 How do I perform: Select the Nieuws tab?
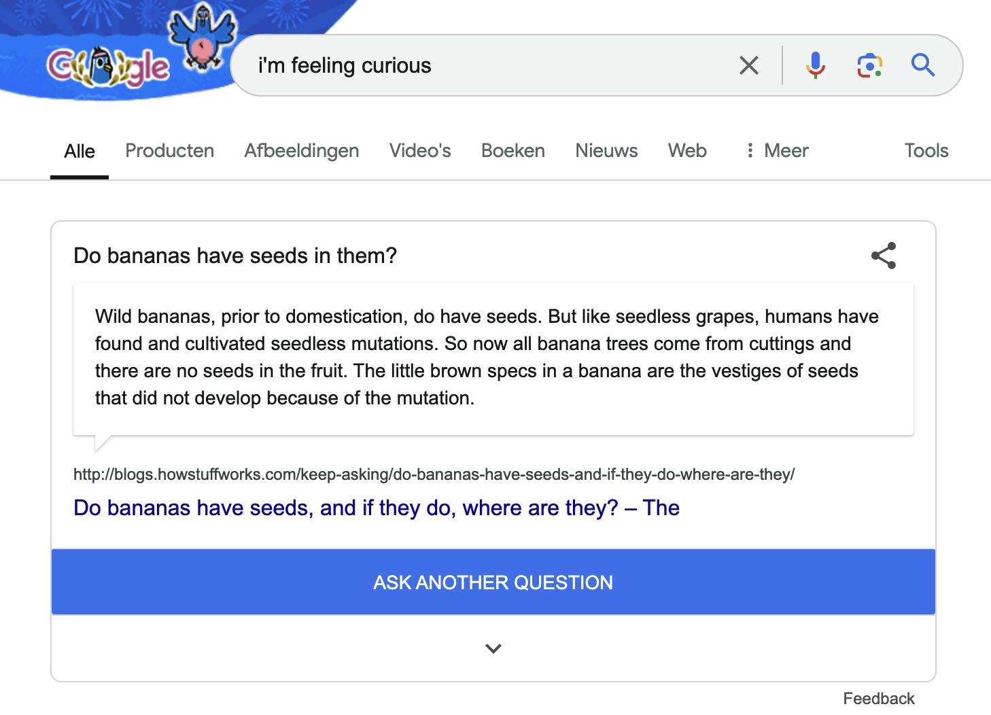606,151
